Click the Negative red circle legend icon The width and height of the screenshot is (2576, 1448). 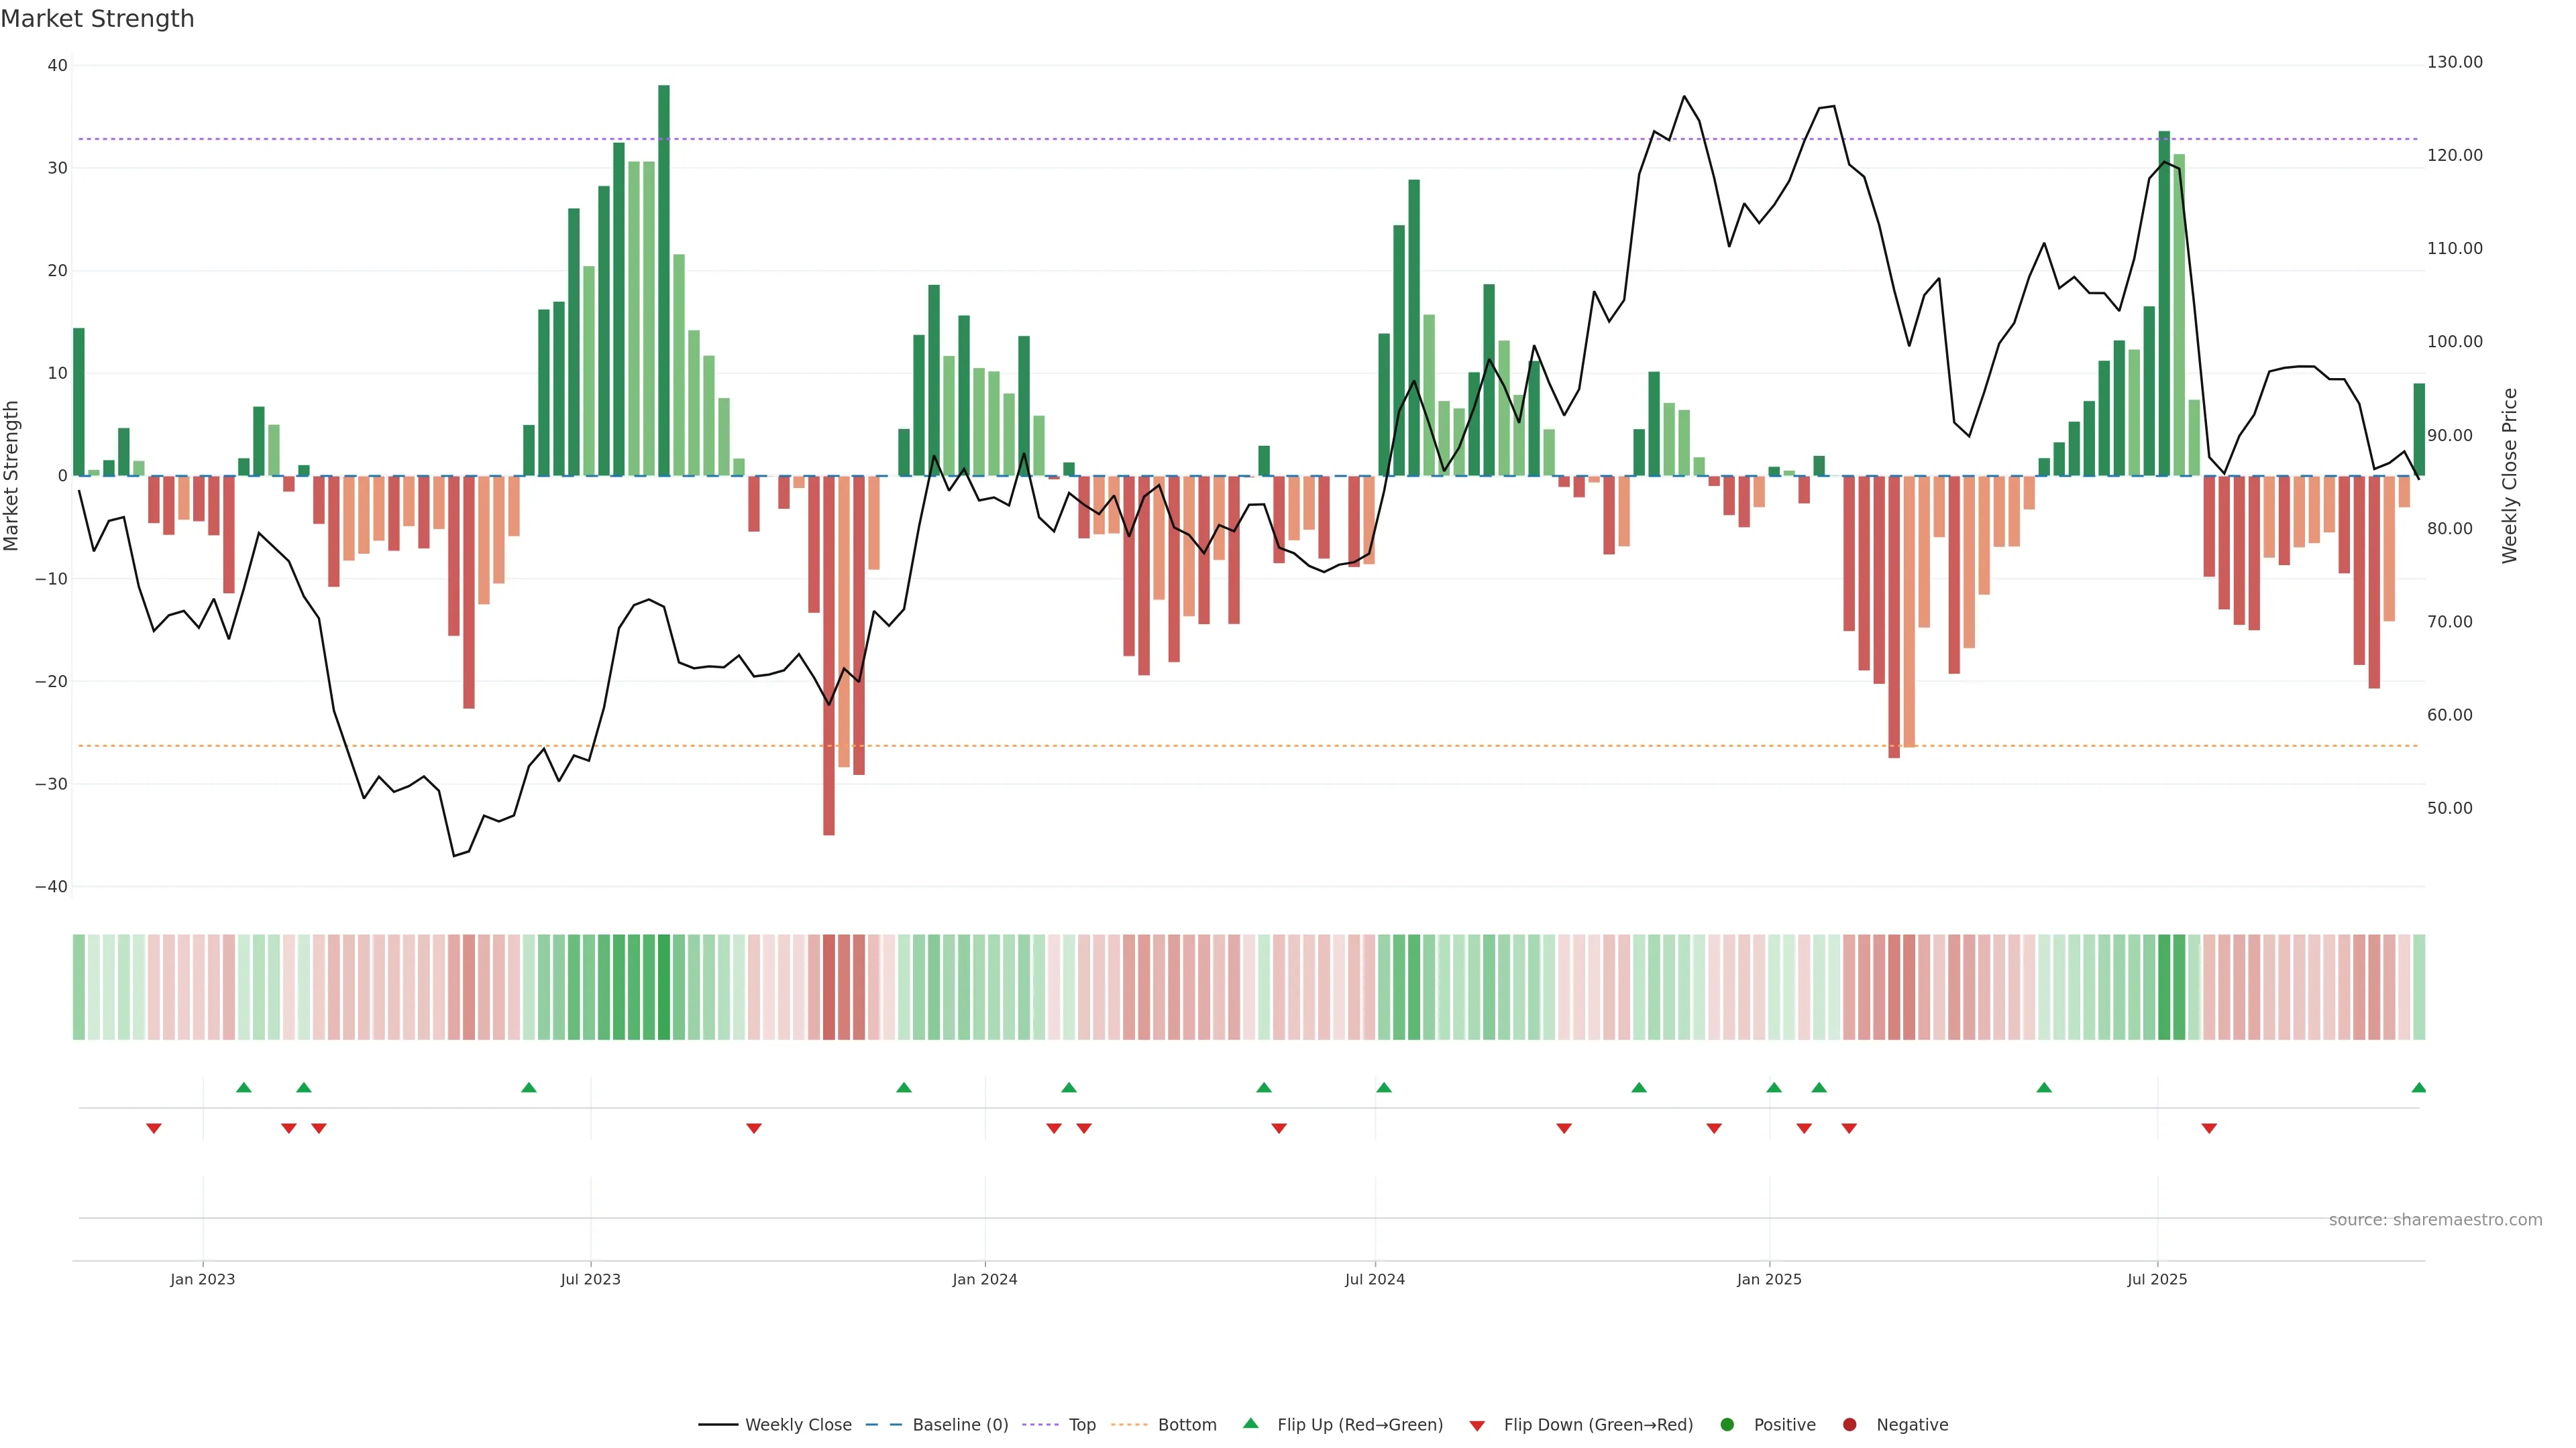tap(1849, 1425)
